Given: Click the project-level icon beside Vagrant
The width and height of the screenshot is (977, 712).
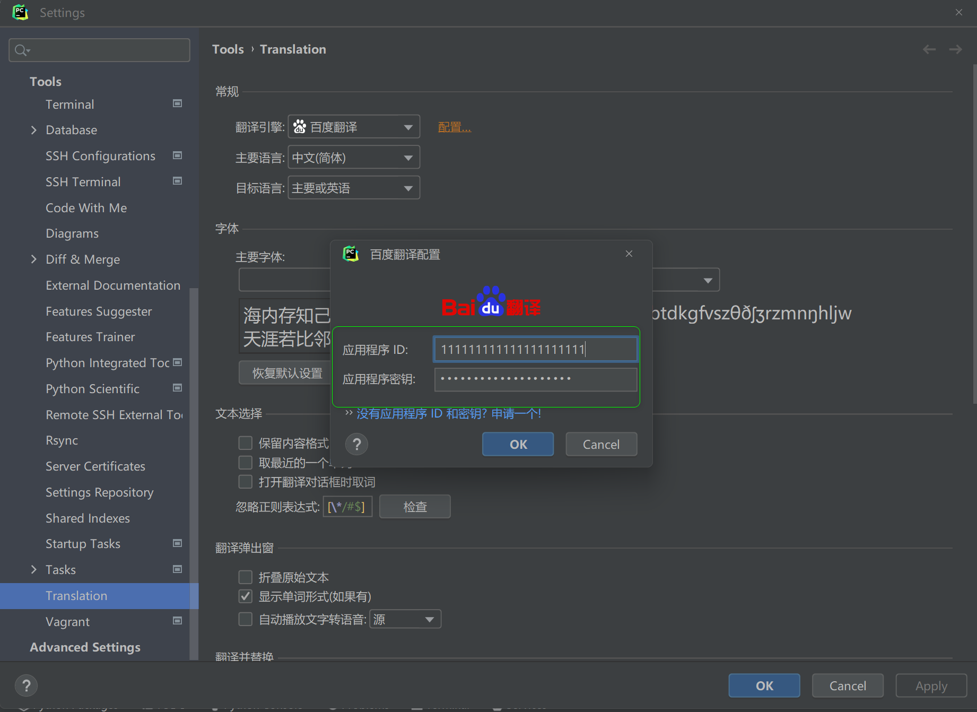Looking at the screenshot, I should click(178, 621).
